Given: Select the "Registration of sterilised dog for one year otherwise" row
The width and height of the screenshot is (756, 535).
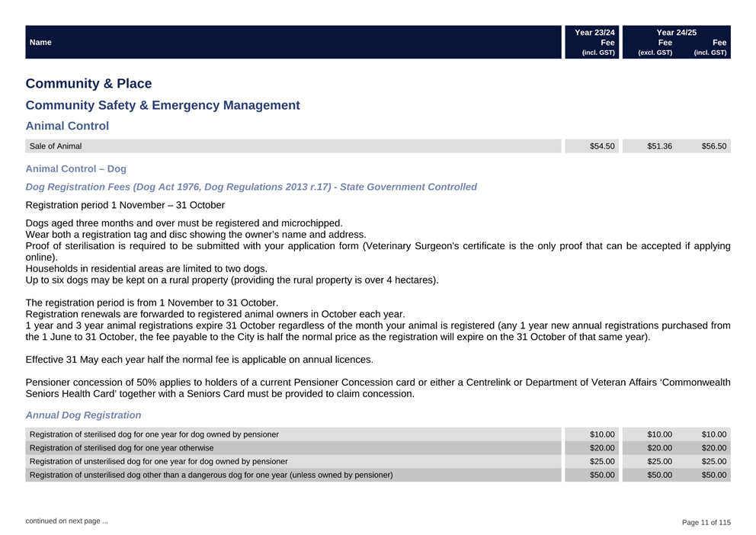Looking at the screenshot, I should (x=121, y=448).
